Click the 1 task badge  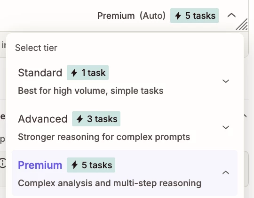point(87,73)
